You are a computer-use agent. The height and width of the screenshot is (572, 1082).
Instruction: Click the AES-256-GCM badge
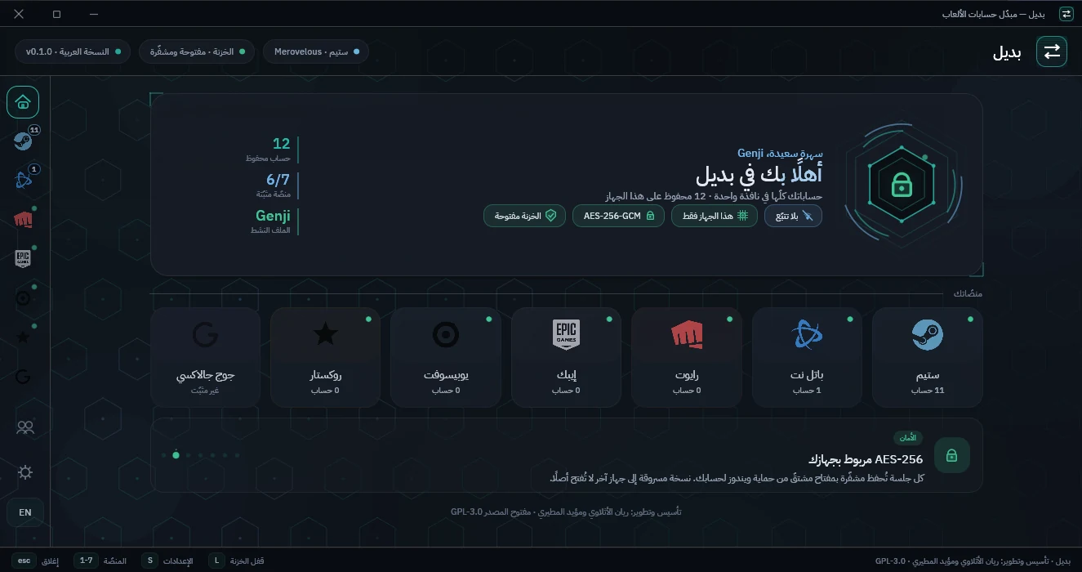pos(618,216)
